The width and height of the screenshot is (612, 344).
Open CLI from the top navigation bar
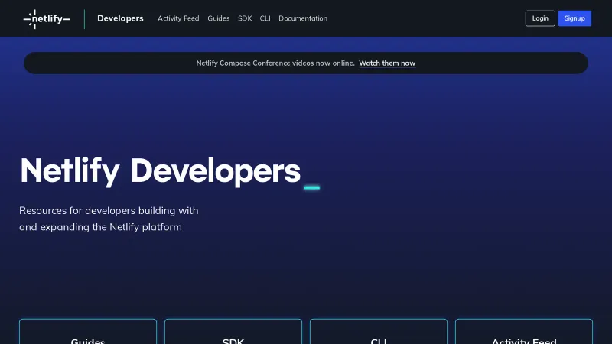(x=265, y=18)
